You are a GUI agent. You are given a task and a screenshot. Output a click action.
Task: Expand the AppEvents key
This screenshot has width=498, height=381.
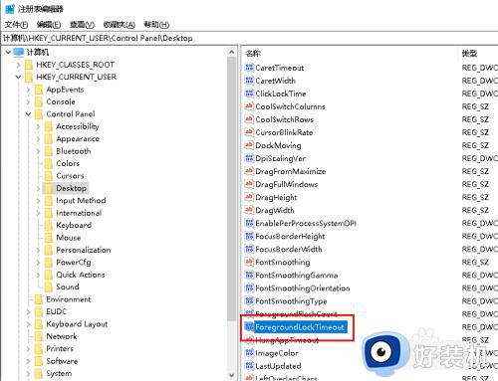(28, 90)
